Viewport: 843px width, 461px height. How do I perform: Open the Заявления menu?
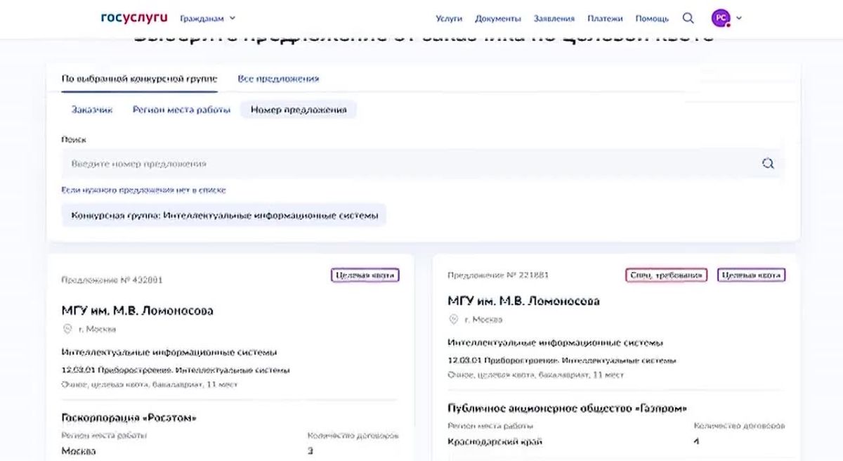554,19
